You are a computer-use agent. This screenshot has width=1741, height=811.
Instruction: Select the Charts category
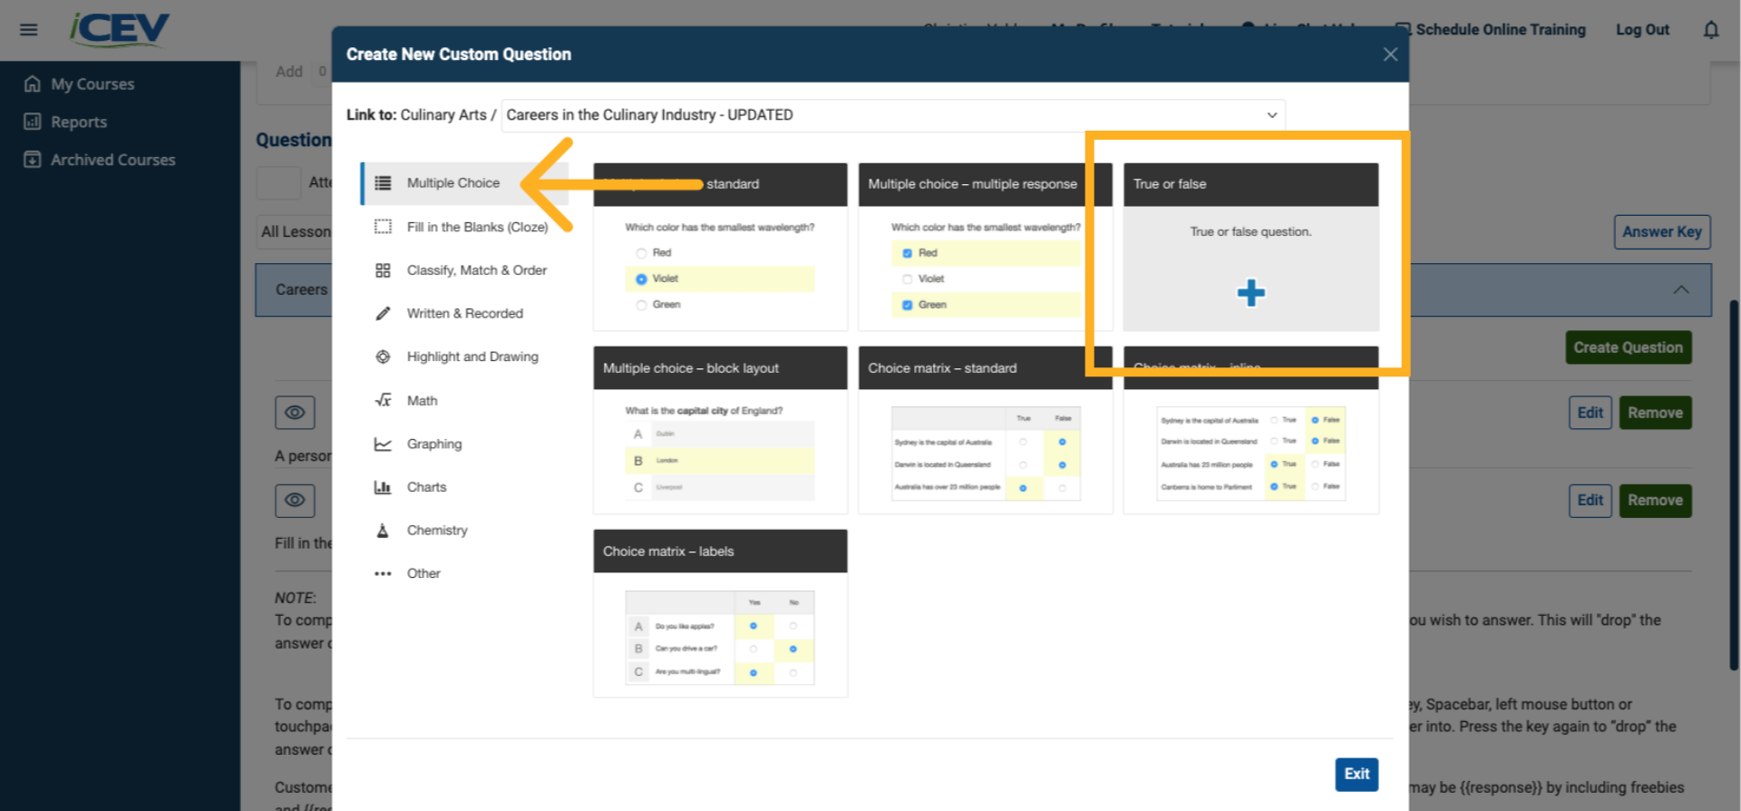tap(465, 487)
